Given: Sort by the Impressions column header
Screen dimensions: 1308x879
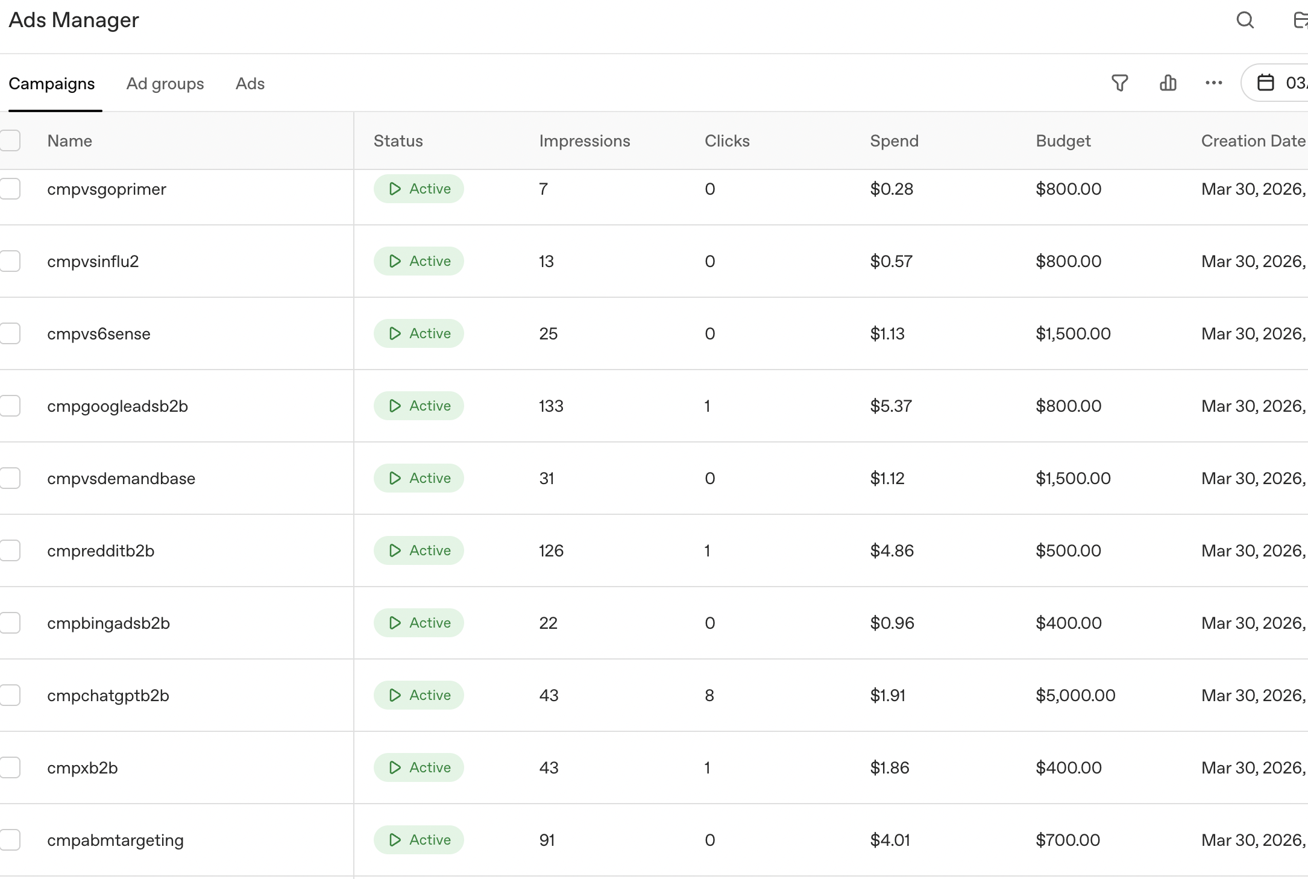Looking at the screenshot, I should pos(584,141).
